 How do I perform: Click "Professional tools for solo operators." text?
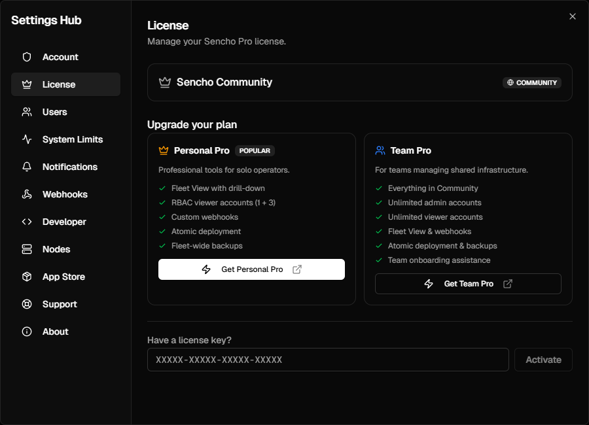tap(224, 170)
